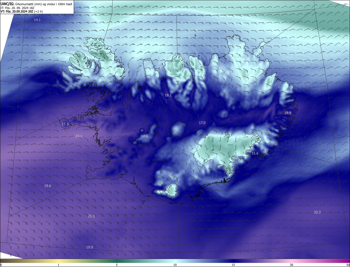Click the 0 tick on the color scale
The width and height of the screenshot is (350, 267).
(x=1, y=265)
